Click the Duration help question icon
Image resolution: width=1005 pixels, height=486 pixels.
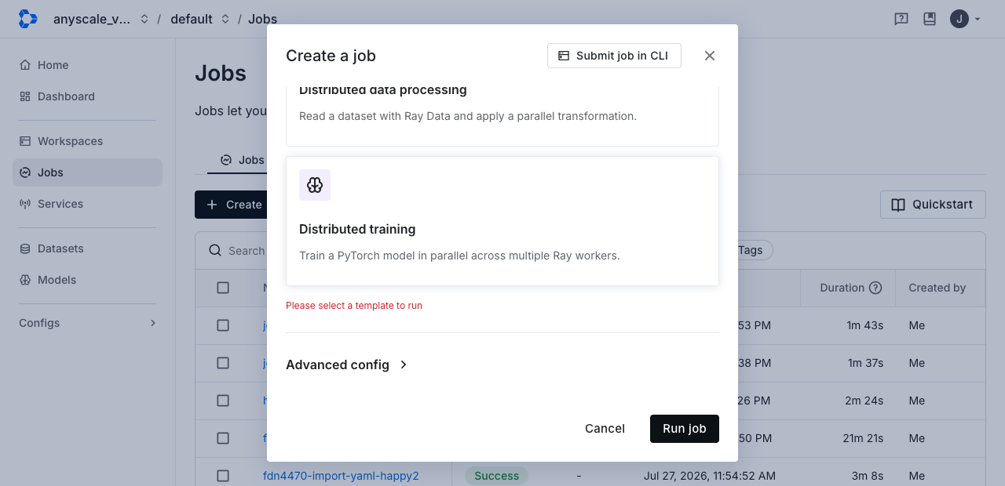(x=875, y=288)
